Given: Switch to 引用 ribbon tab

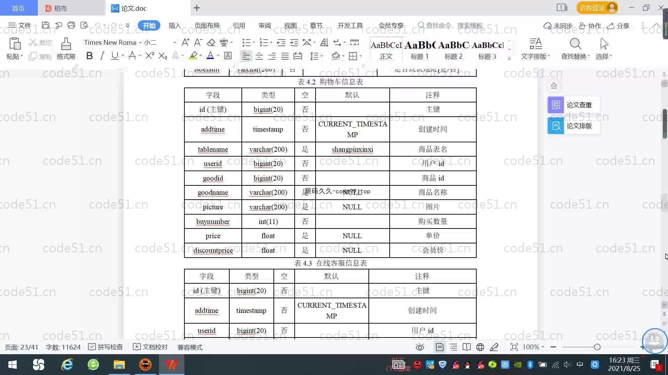Looking at the screenshot, I should [x=239, y=25].
